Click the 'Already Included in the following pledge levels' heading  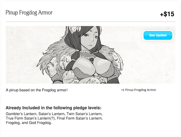tap(54, 108)
